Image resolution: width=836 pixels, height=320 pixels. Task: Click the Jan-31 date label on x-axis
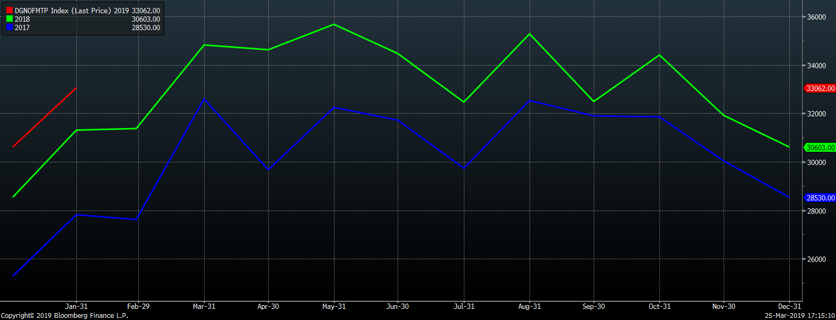tap(76, 306)
